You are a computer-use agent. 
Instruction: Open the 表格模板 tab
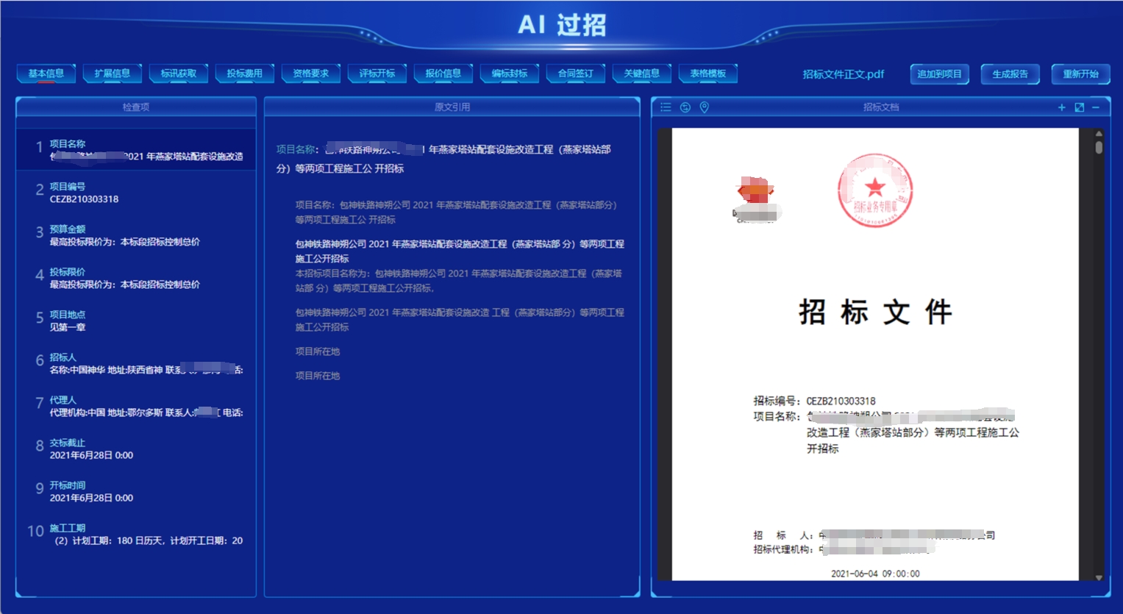708,74
